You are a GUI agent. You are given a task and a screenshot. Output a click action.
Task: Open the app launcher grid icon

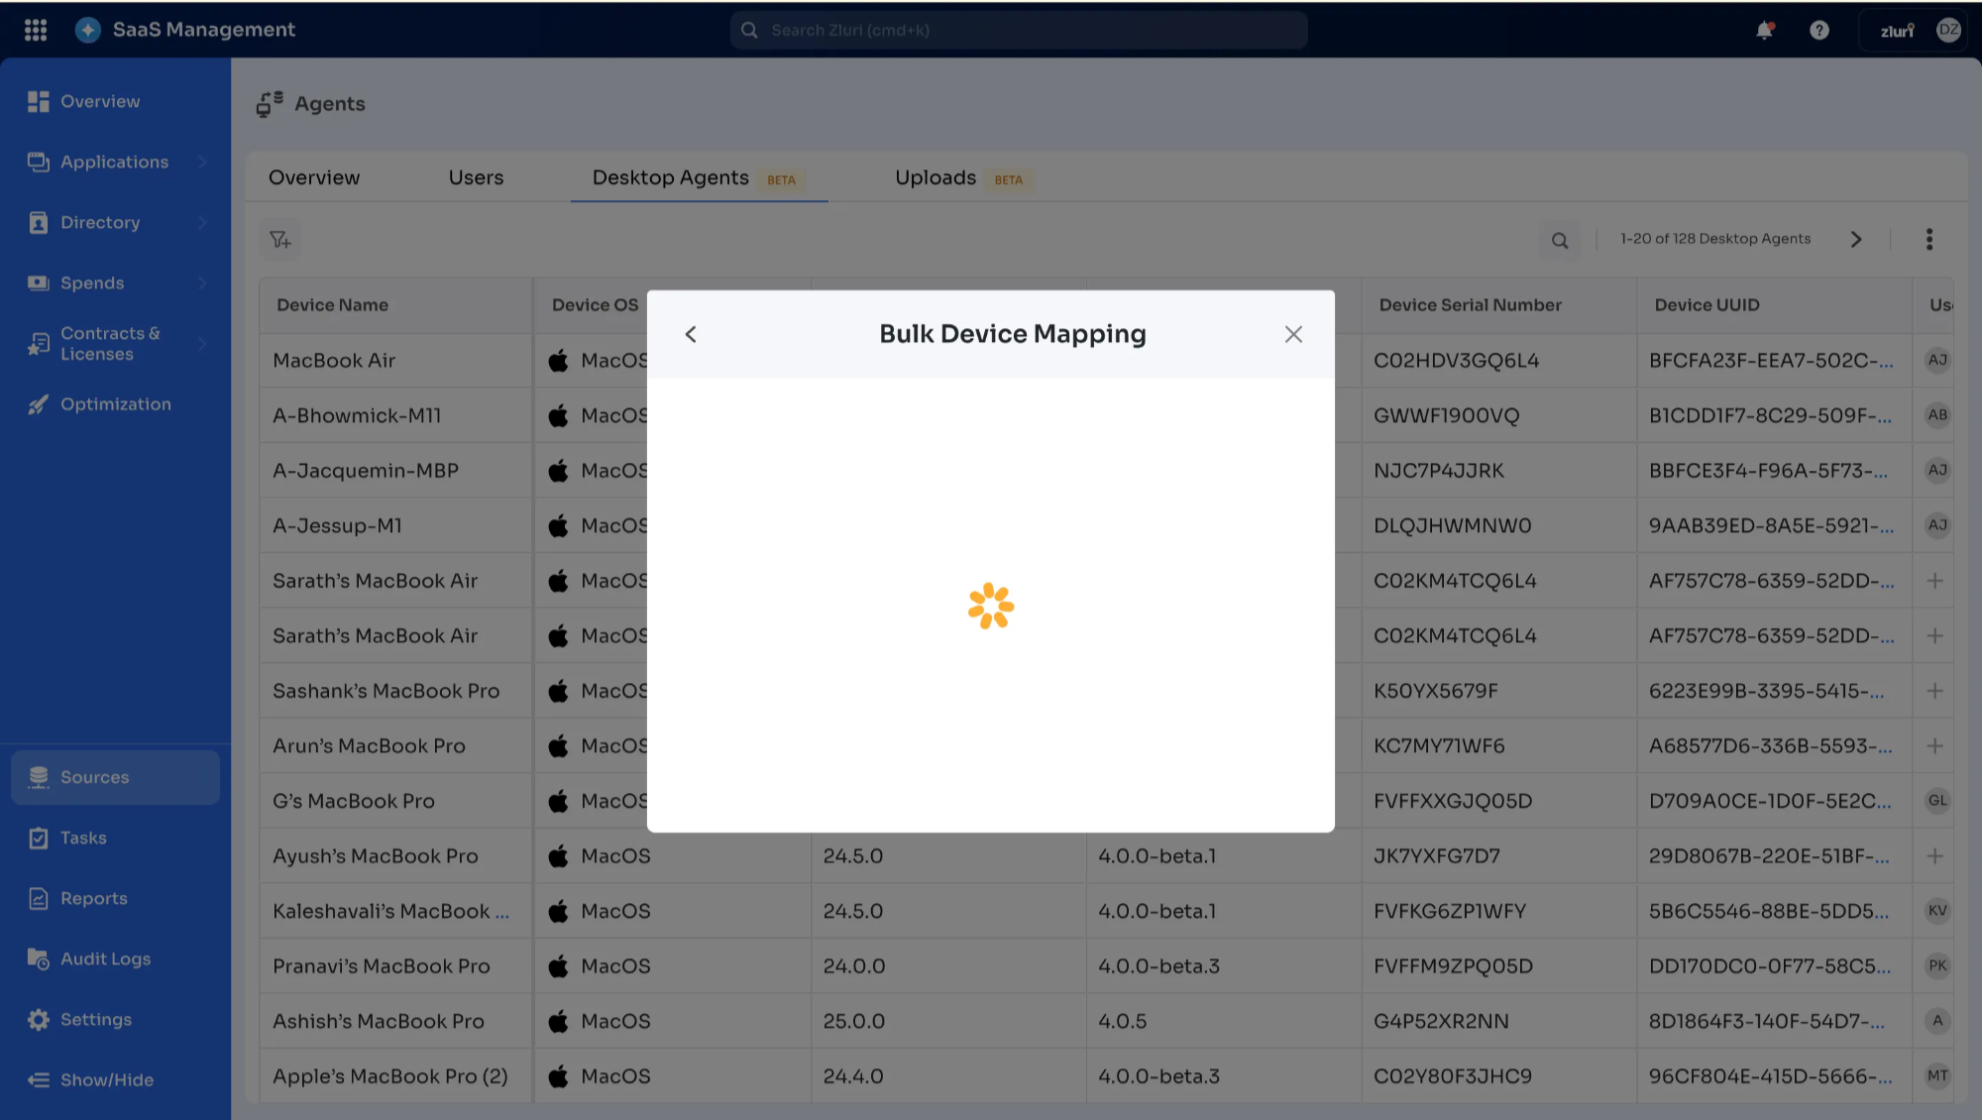pos(36,30)
